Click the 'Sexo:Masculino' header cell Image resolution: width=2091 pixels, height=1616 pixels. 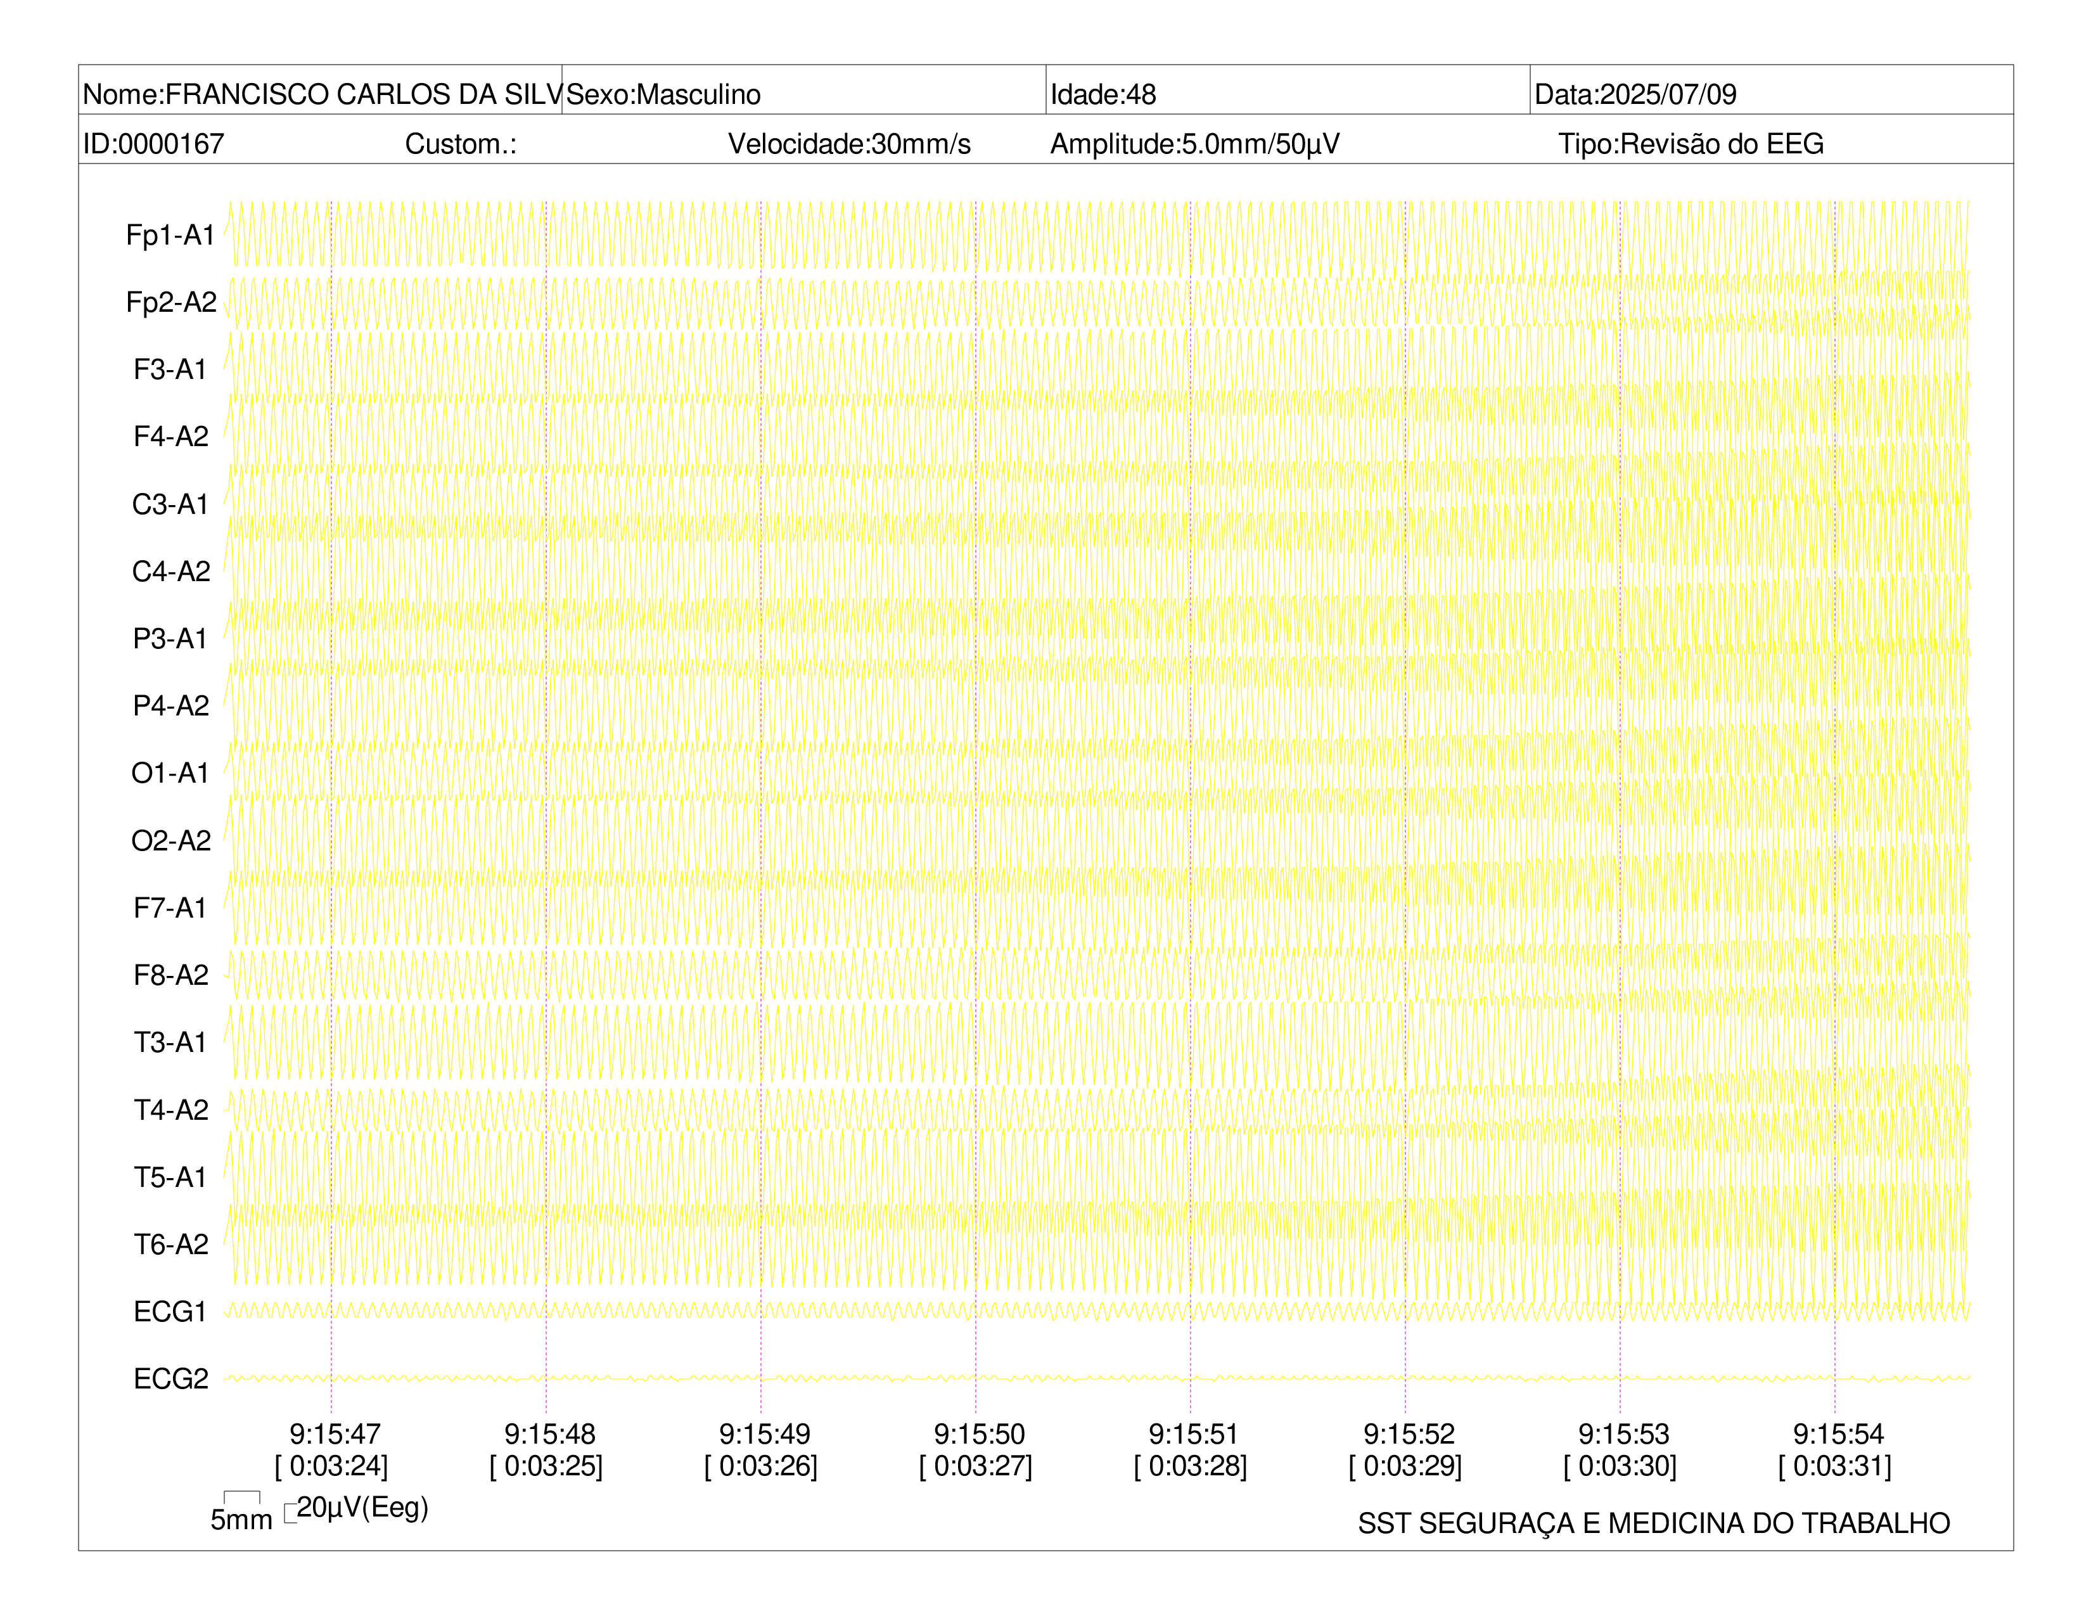804,91
